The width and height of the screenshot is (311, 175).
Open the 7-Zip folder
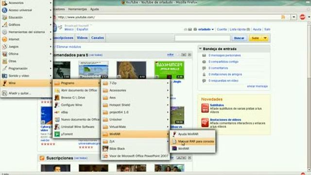pos(136,83)
